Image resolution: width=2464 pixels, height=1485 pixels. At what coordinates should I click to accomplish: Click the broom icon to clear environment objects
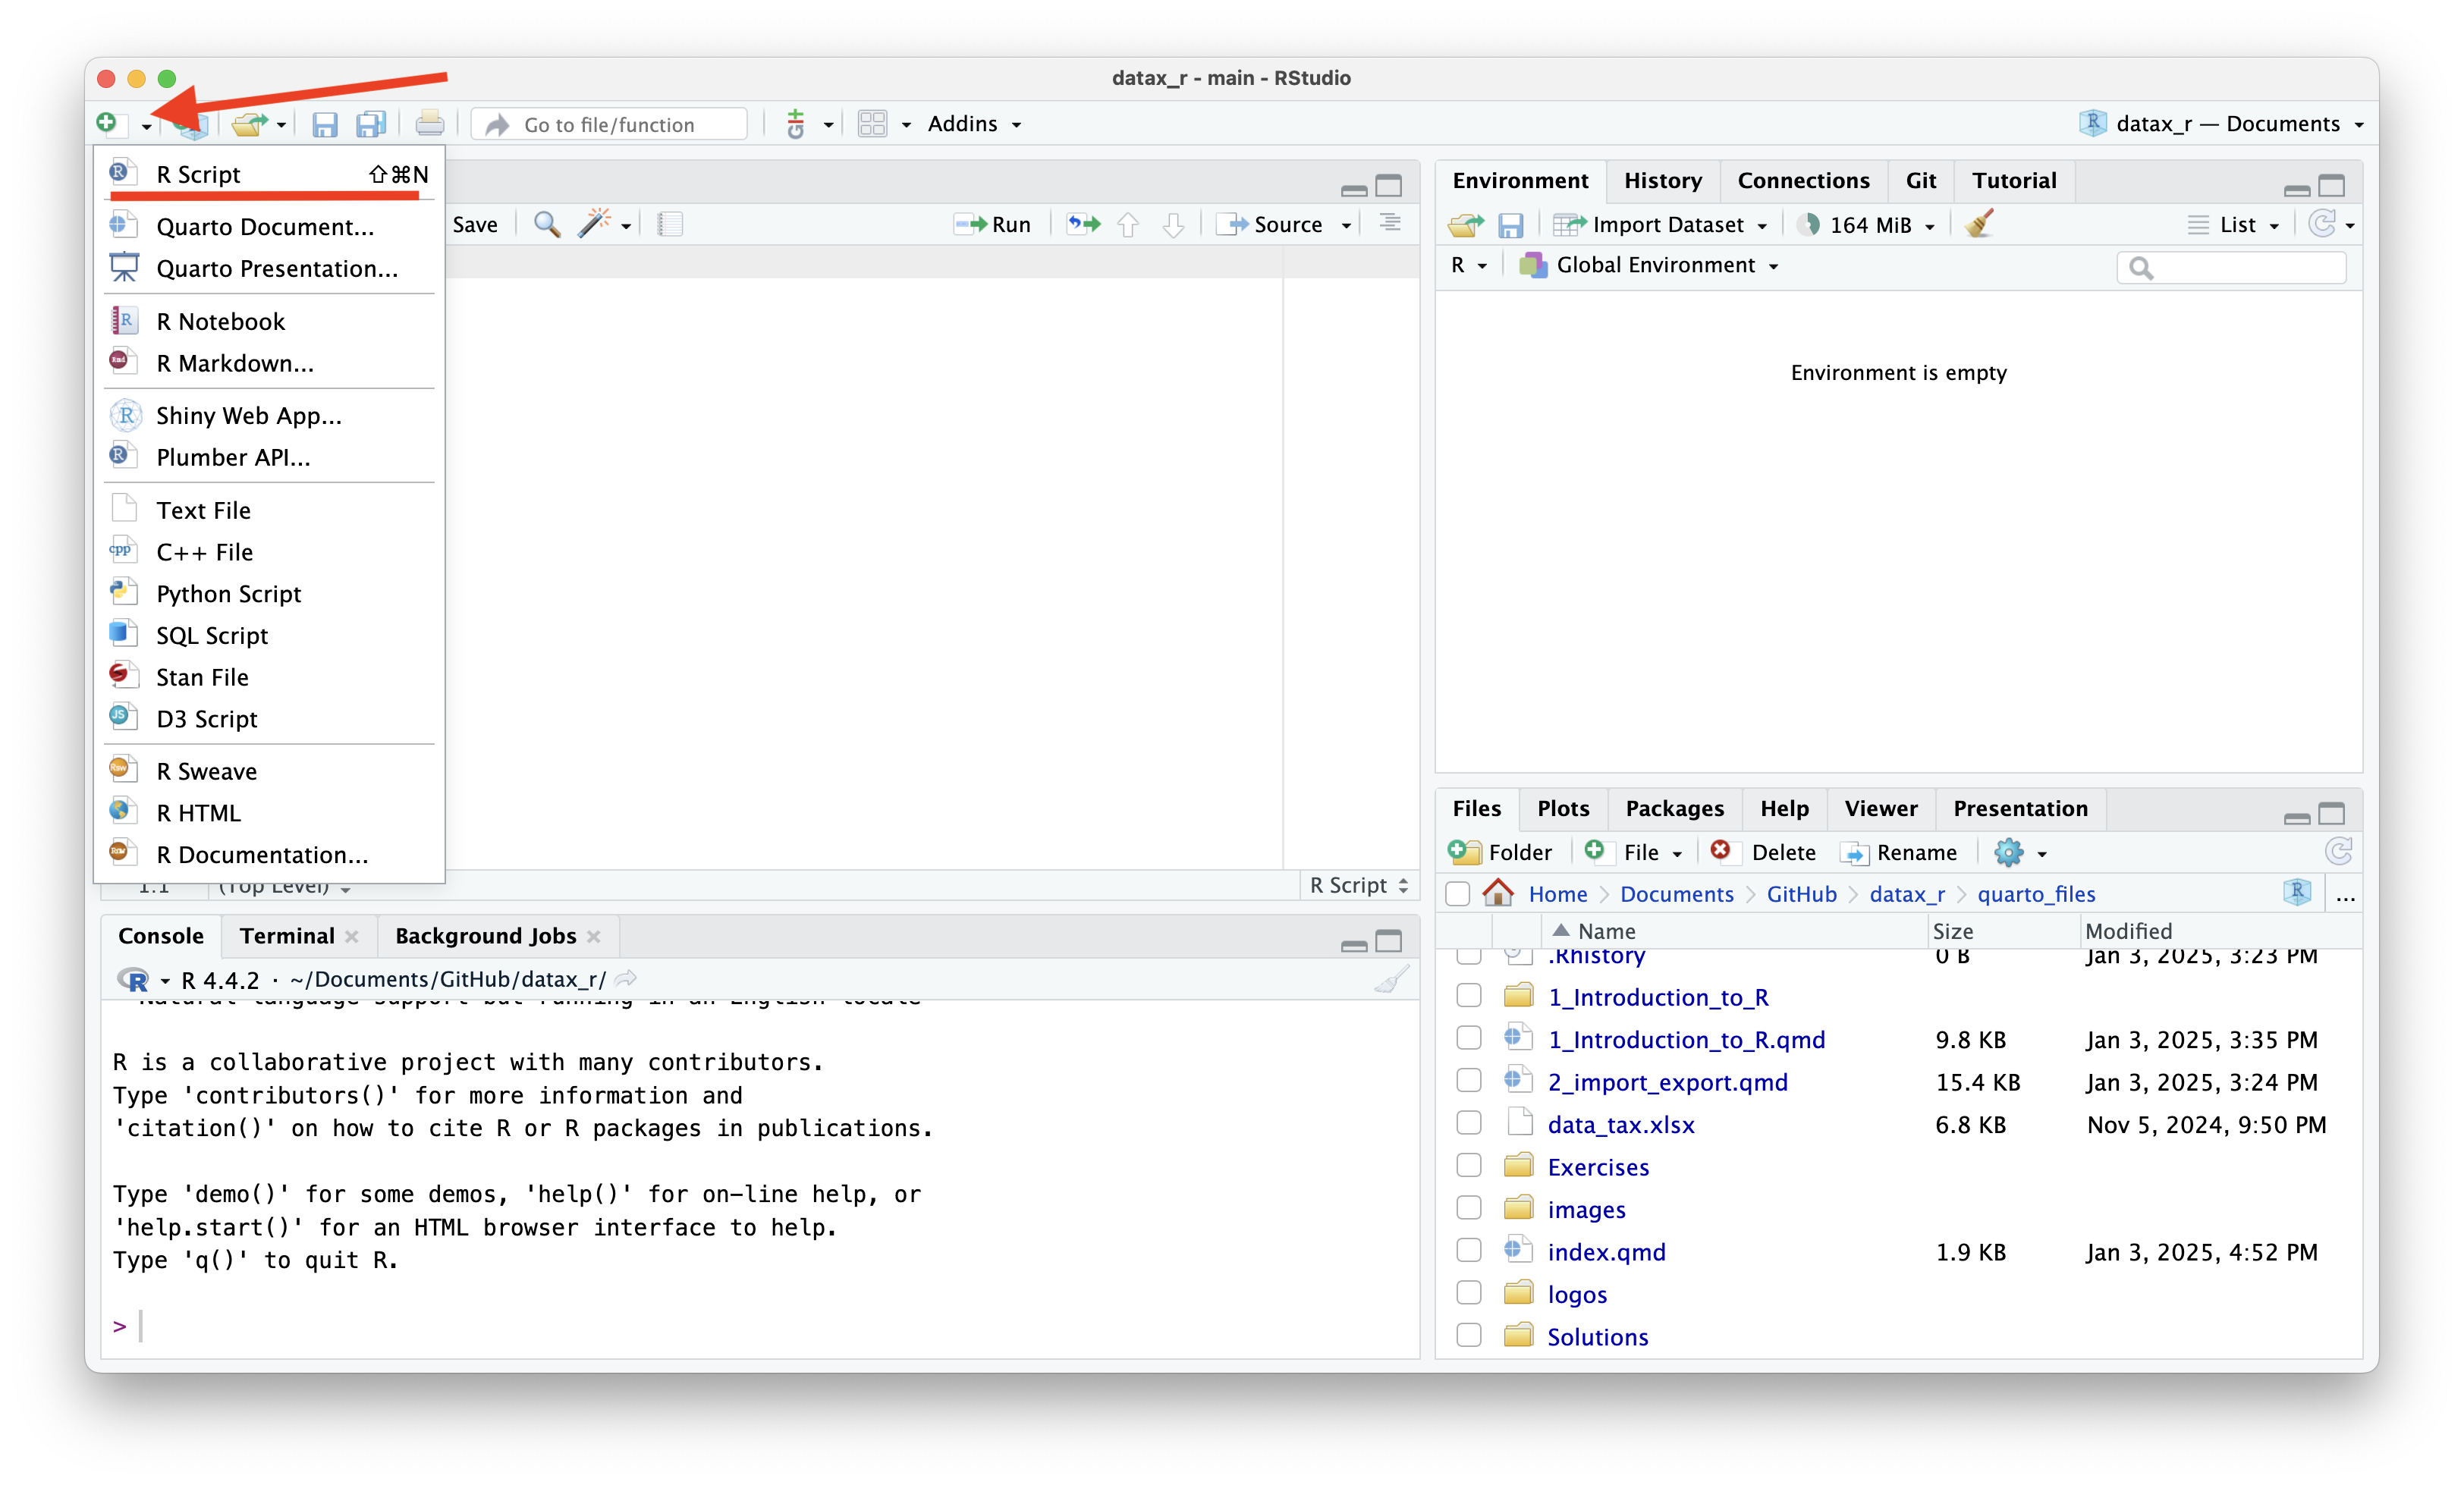click(x=1978, y=224)
